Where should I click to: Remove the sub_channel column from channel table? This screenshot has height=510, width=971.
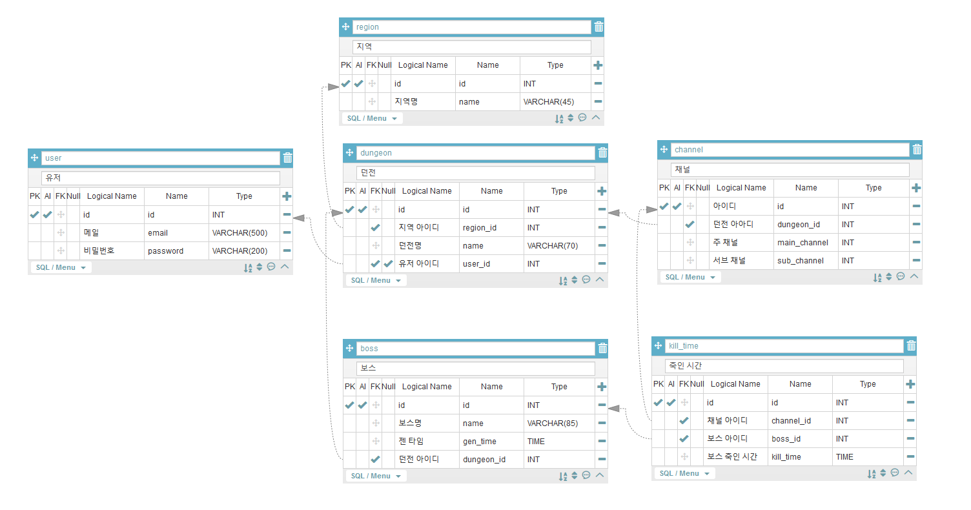916,260
